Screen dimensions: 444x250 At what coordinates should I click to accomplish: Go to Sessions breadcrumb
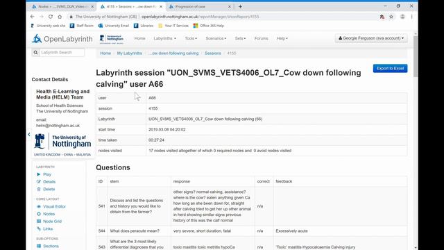(x=213, y=53)
